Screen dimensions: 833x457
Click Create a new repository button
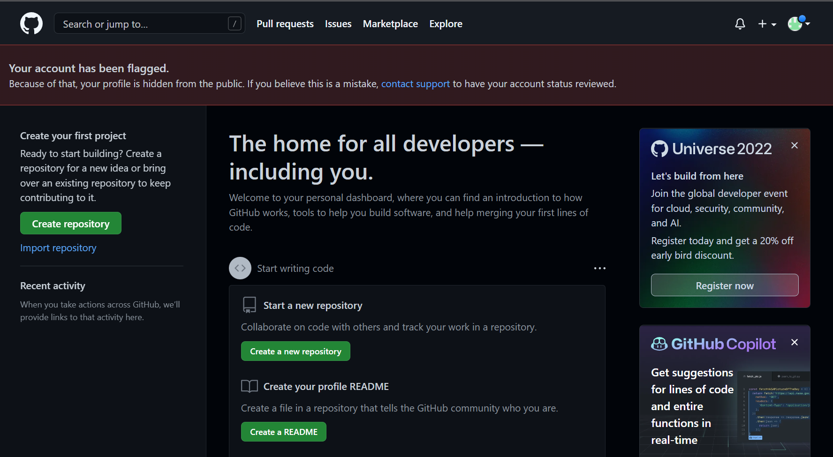point(295,351)
